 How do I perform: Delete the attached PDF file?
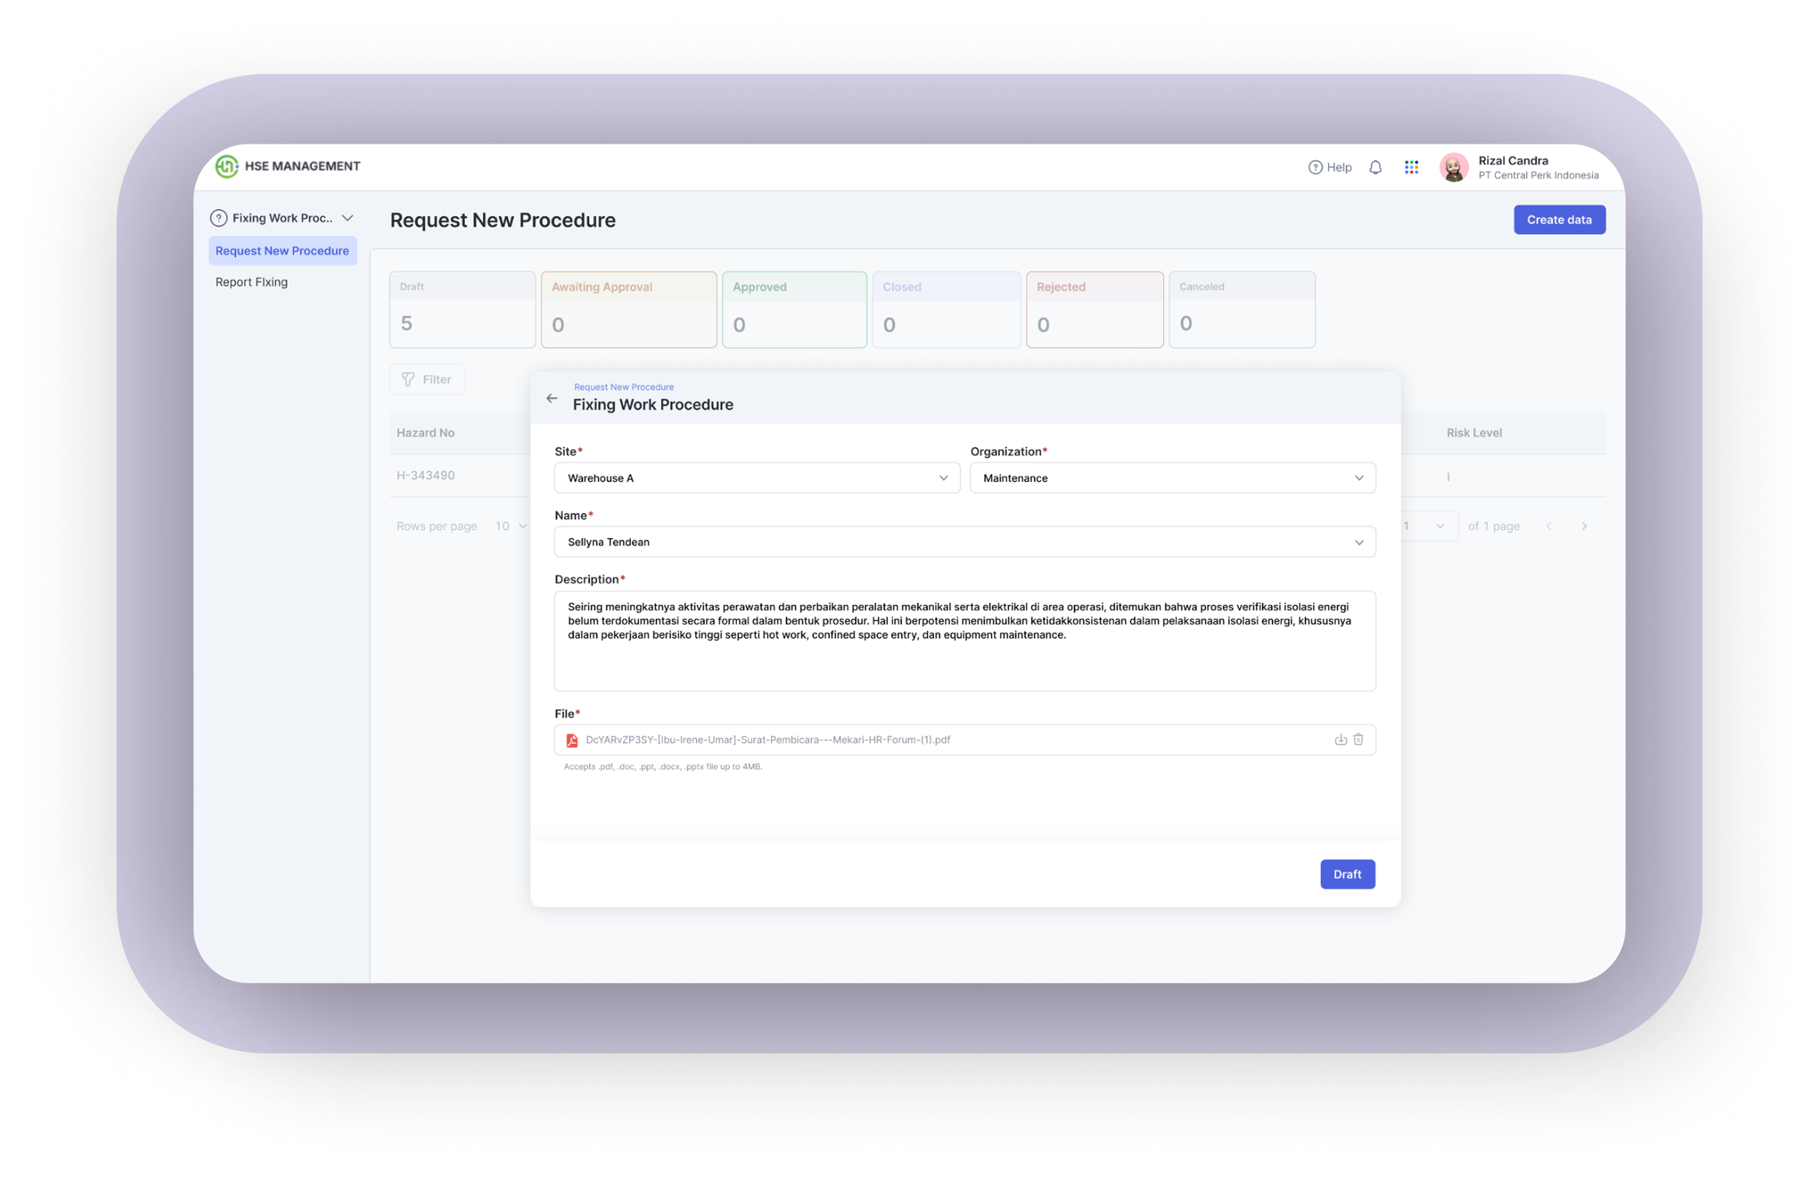click(x=1358, y=739)
